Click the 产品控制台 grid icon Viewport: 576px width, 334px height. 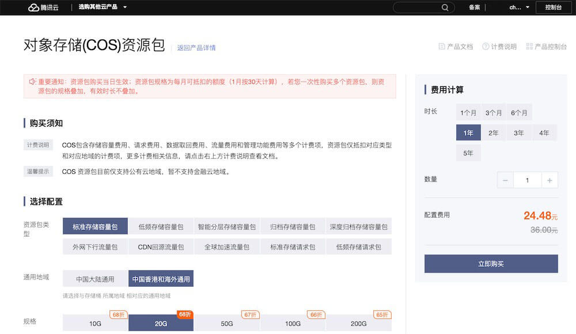529,46
